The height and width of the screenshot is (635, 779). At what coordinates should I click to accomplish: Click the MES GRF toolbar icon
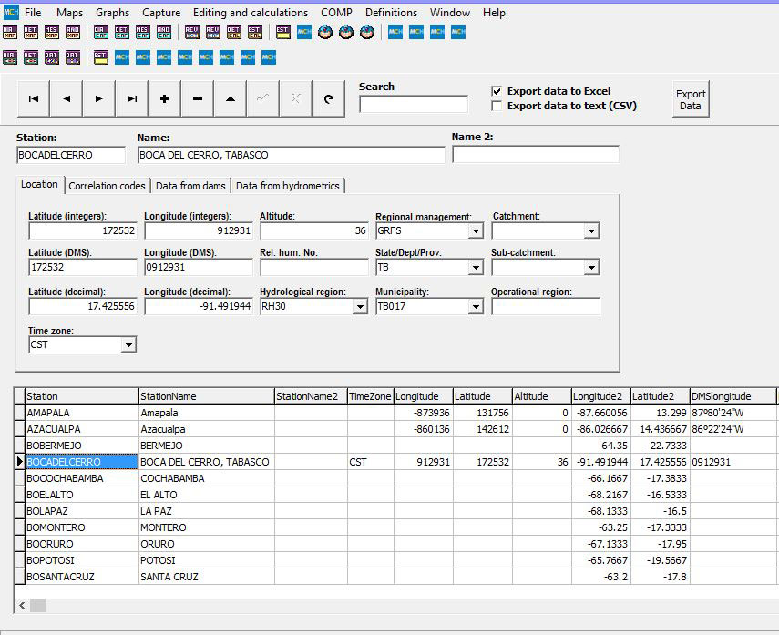[143, 33]
